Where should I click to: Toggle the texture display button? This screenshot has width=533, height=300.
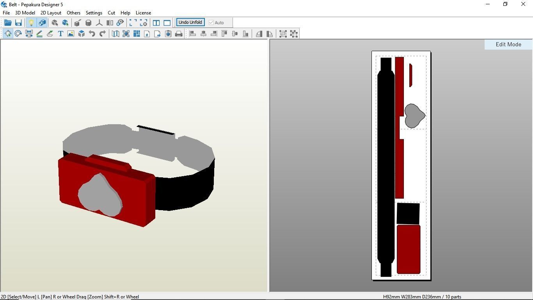point(42,23)
